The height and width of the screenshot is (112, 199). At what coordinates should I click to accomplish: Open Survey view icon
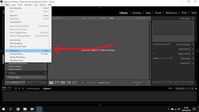pyautogui.click(x=69, y=83)
